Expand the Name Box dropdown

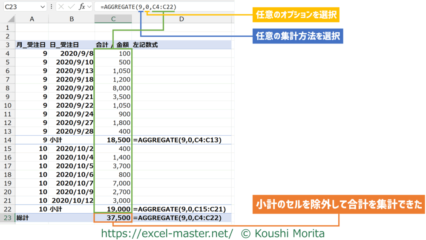coord(42,7)
